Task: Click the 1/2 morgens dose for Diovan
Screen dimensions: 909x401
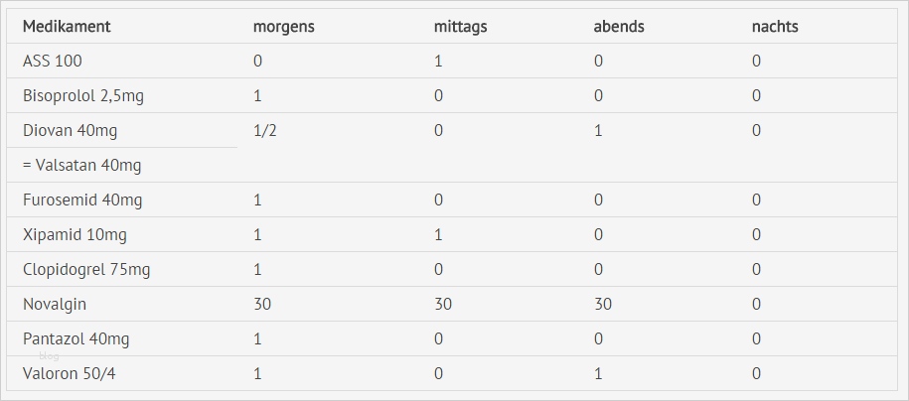Action: coord(265,131)
